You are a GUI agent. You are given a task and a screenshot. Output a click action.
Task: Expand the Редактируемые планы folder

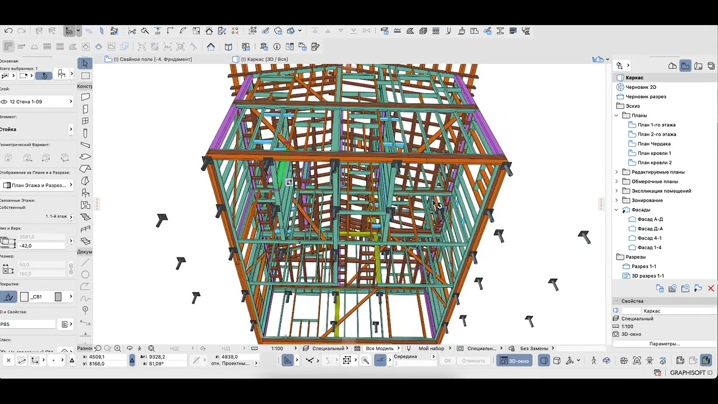(616, 172)
